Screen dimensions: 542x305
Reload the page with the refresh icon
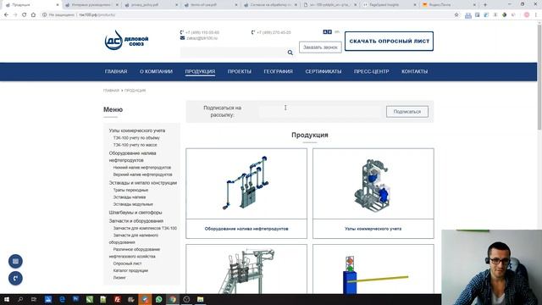pos(25,15)
